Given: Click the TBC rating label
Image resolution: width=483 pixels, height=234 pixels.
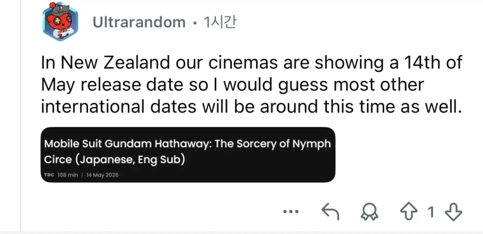Looking at the screenshot, I should point(49,175).
